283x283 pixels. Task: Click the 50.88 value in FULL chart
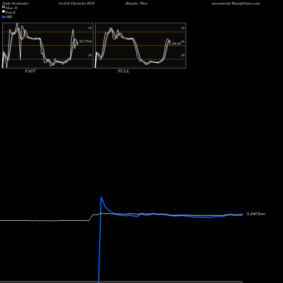[176, 44]
